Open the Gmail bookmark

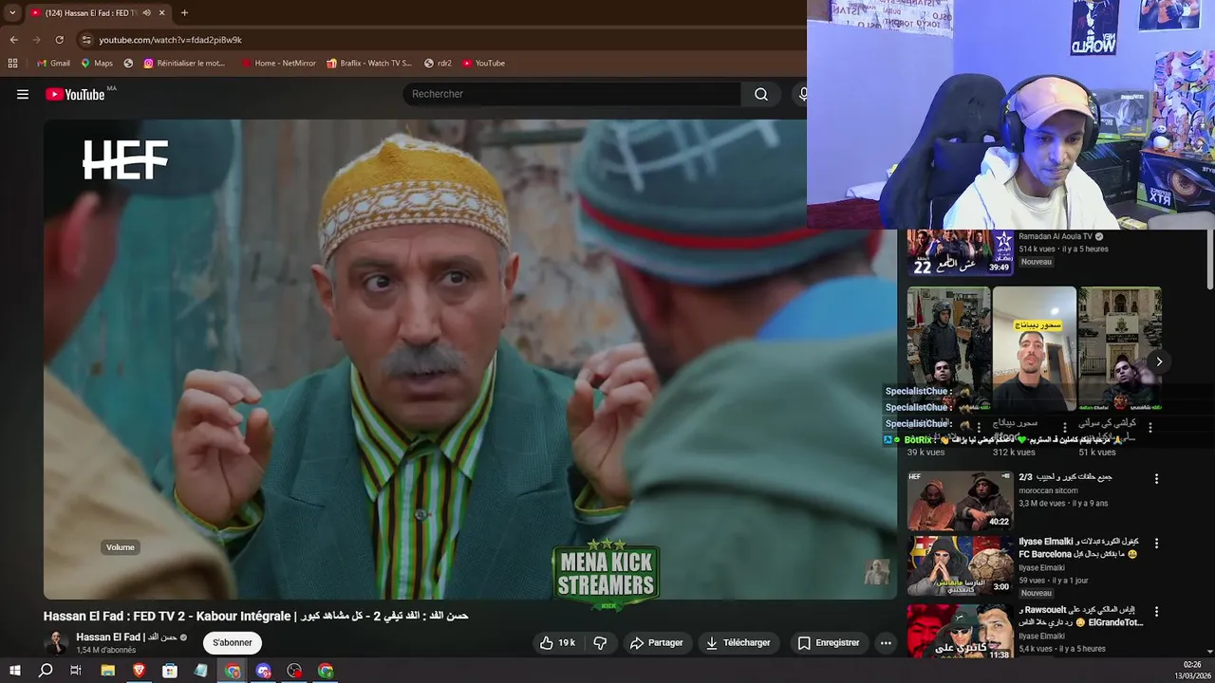coord(53,63)
